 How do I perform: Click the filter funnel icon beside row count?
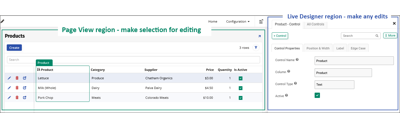point(256,48)
